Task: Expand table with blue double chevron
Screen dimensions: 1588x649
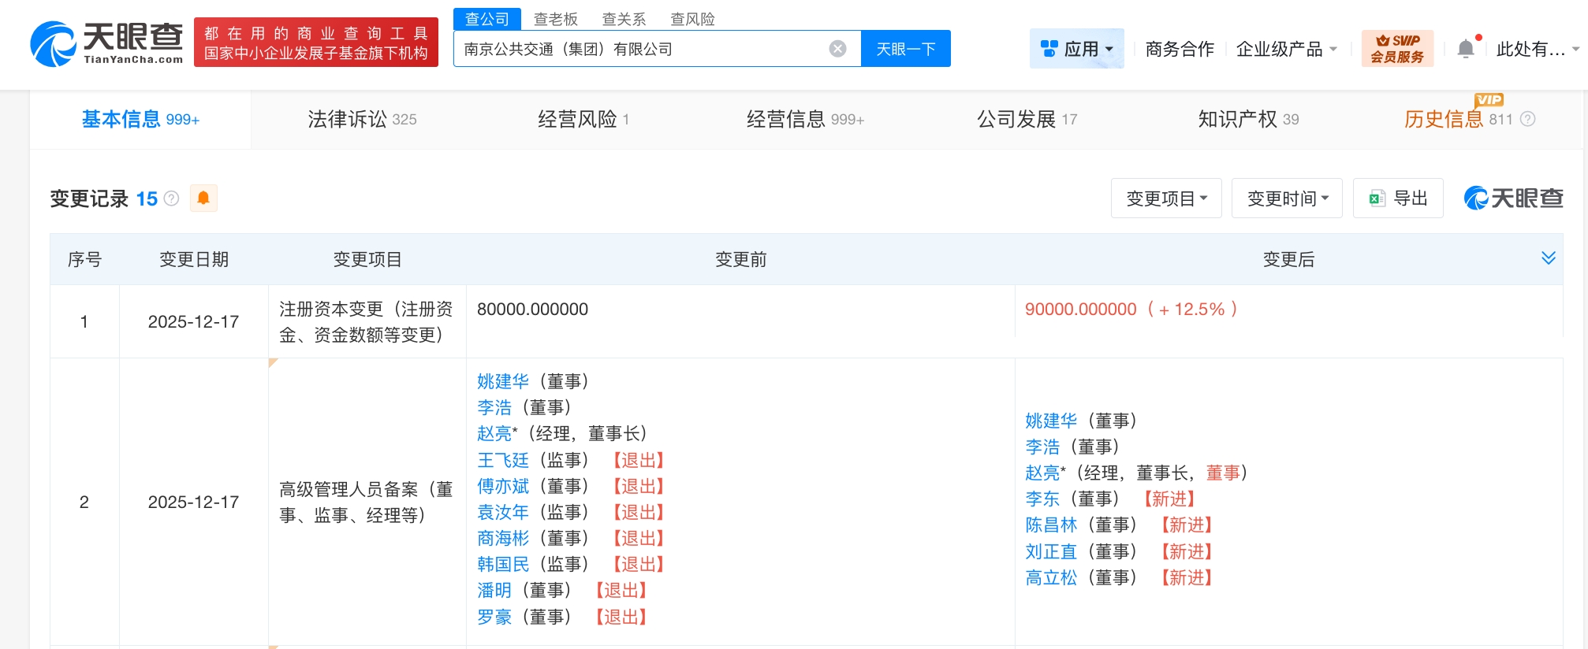Action: (x=1548, y=258)
